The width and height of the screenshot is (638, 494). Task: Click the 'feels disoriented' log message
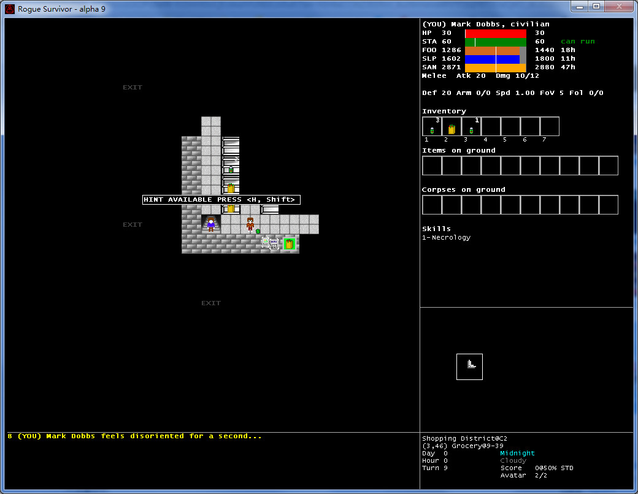coord(135,436)
